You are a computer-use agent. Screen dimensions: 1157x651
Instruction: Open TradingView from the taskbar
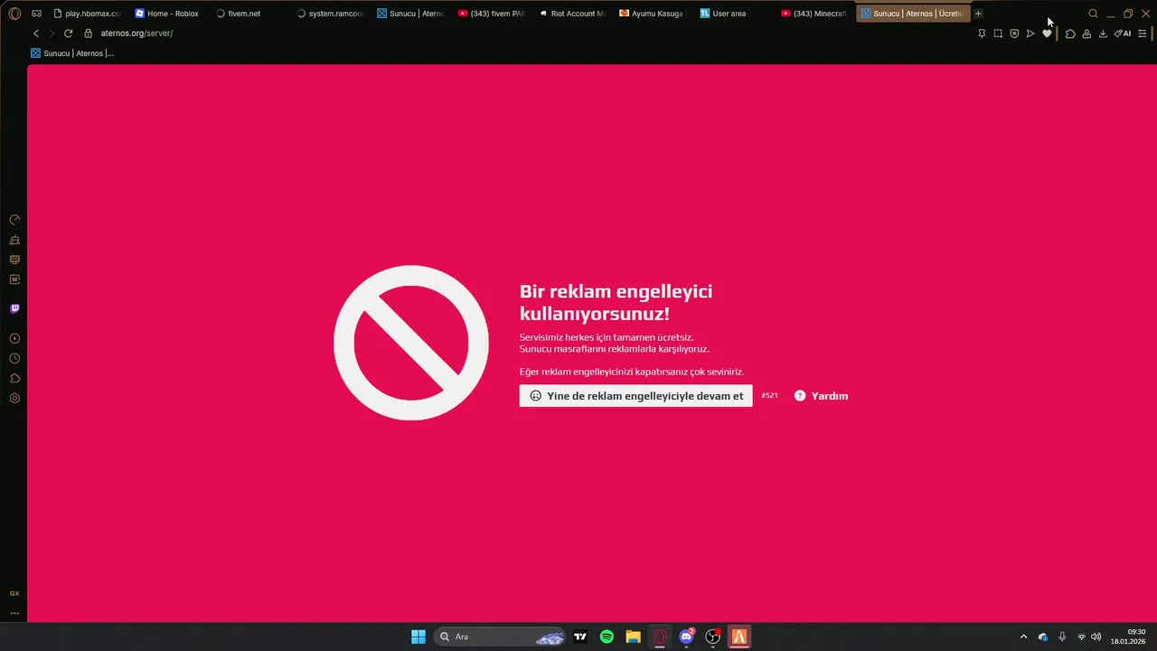point(580,637)
